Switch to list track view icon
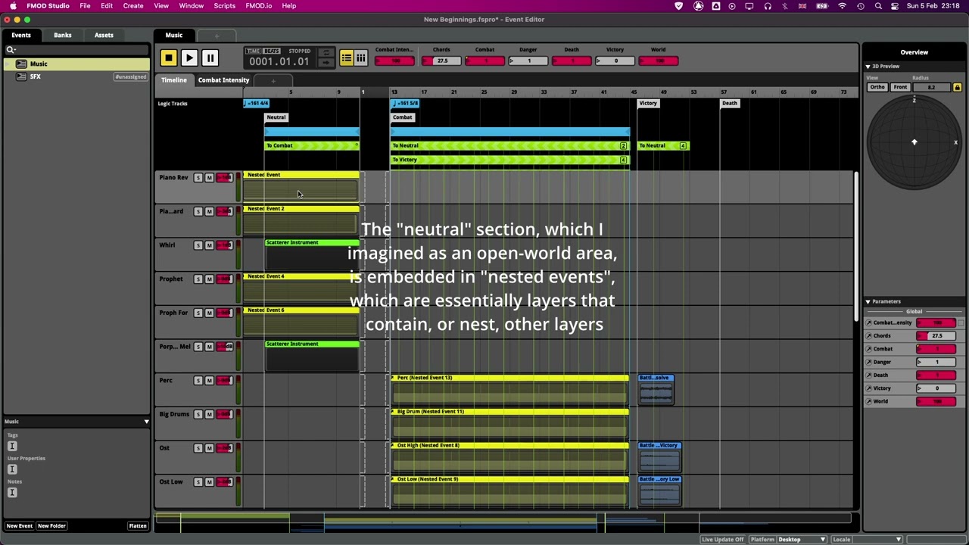The image size is (969, 545). [x=346, y=58]
